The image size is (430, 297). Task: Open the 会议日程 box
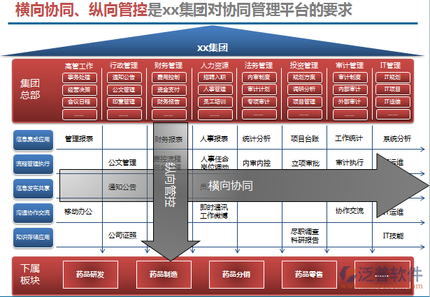80,102
